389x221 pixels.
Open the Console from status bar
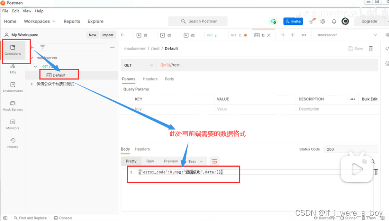[63, 218]
